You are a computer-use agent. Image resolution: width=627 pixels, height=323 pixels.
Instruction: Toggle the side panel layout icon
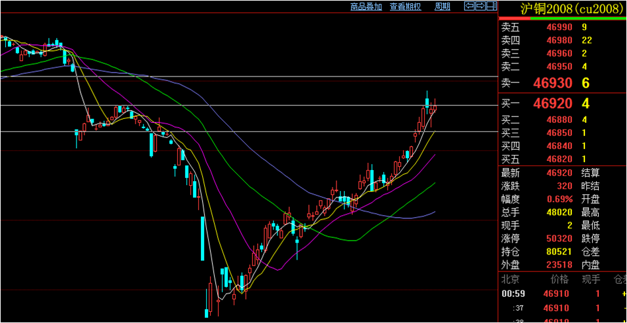(491, 7)
